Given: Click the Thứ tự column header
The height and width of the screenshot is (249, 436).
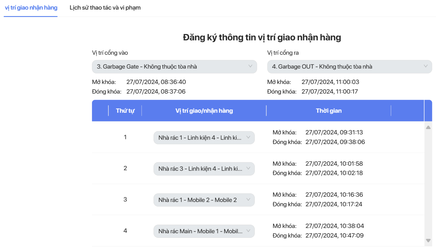Looking at the screenshot, I should [x=125, y=111].
